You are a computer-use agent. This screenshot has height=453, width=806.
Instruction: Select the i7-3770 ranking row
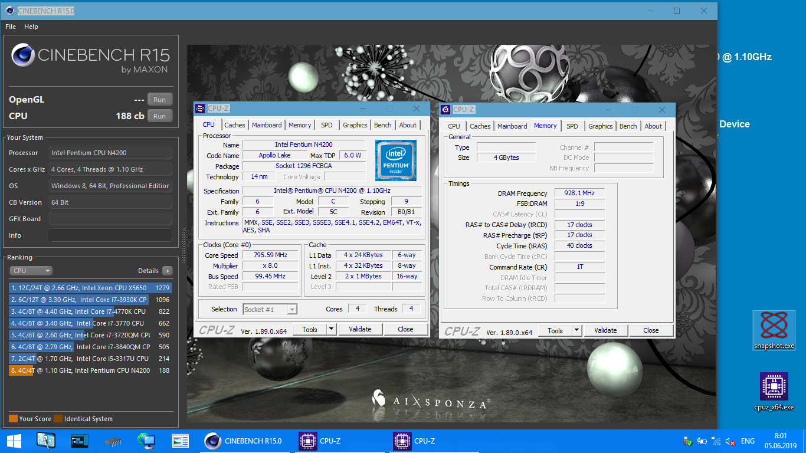pos(91,323)
